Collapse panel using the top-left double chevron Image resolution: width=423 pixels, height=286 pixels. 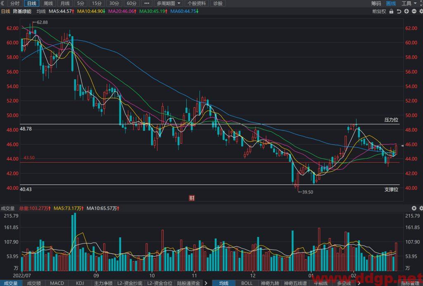click(x=3, y=3)
